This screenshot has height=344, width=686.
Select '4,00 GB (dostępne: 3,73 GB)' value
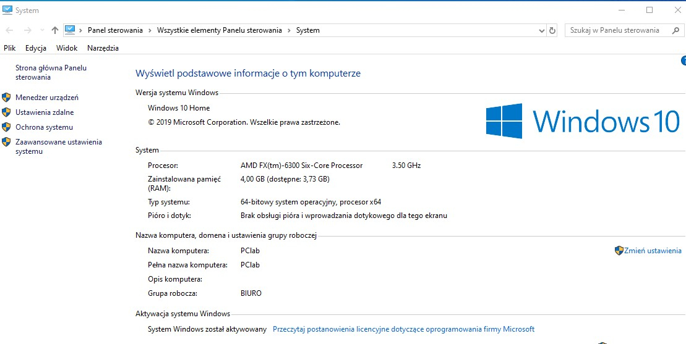coord(285,178)
